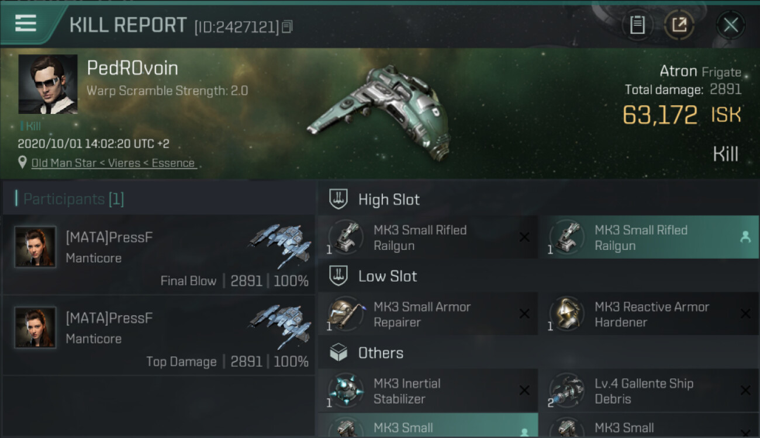Select PressF Final Blow participant entry
Viewport: 760px width, 438px height.
159,255
